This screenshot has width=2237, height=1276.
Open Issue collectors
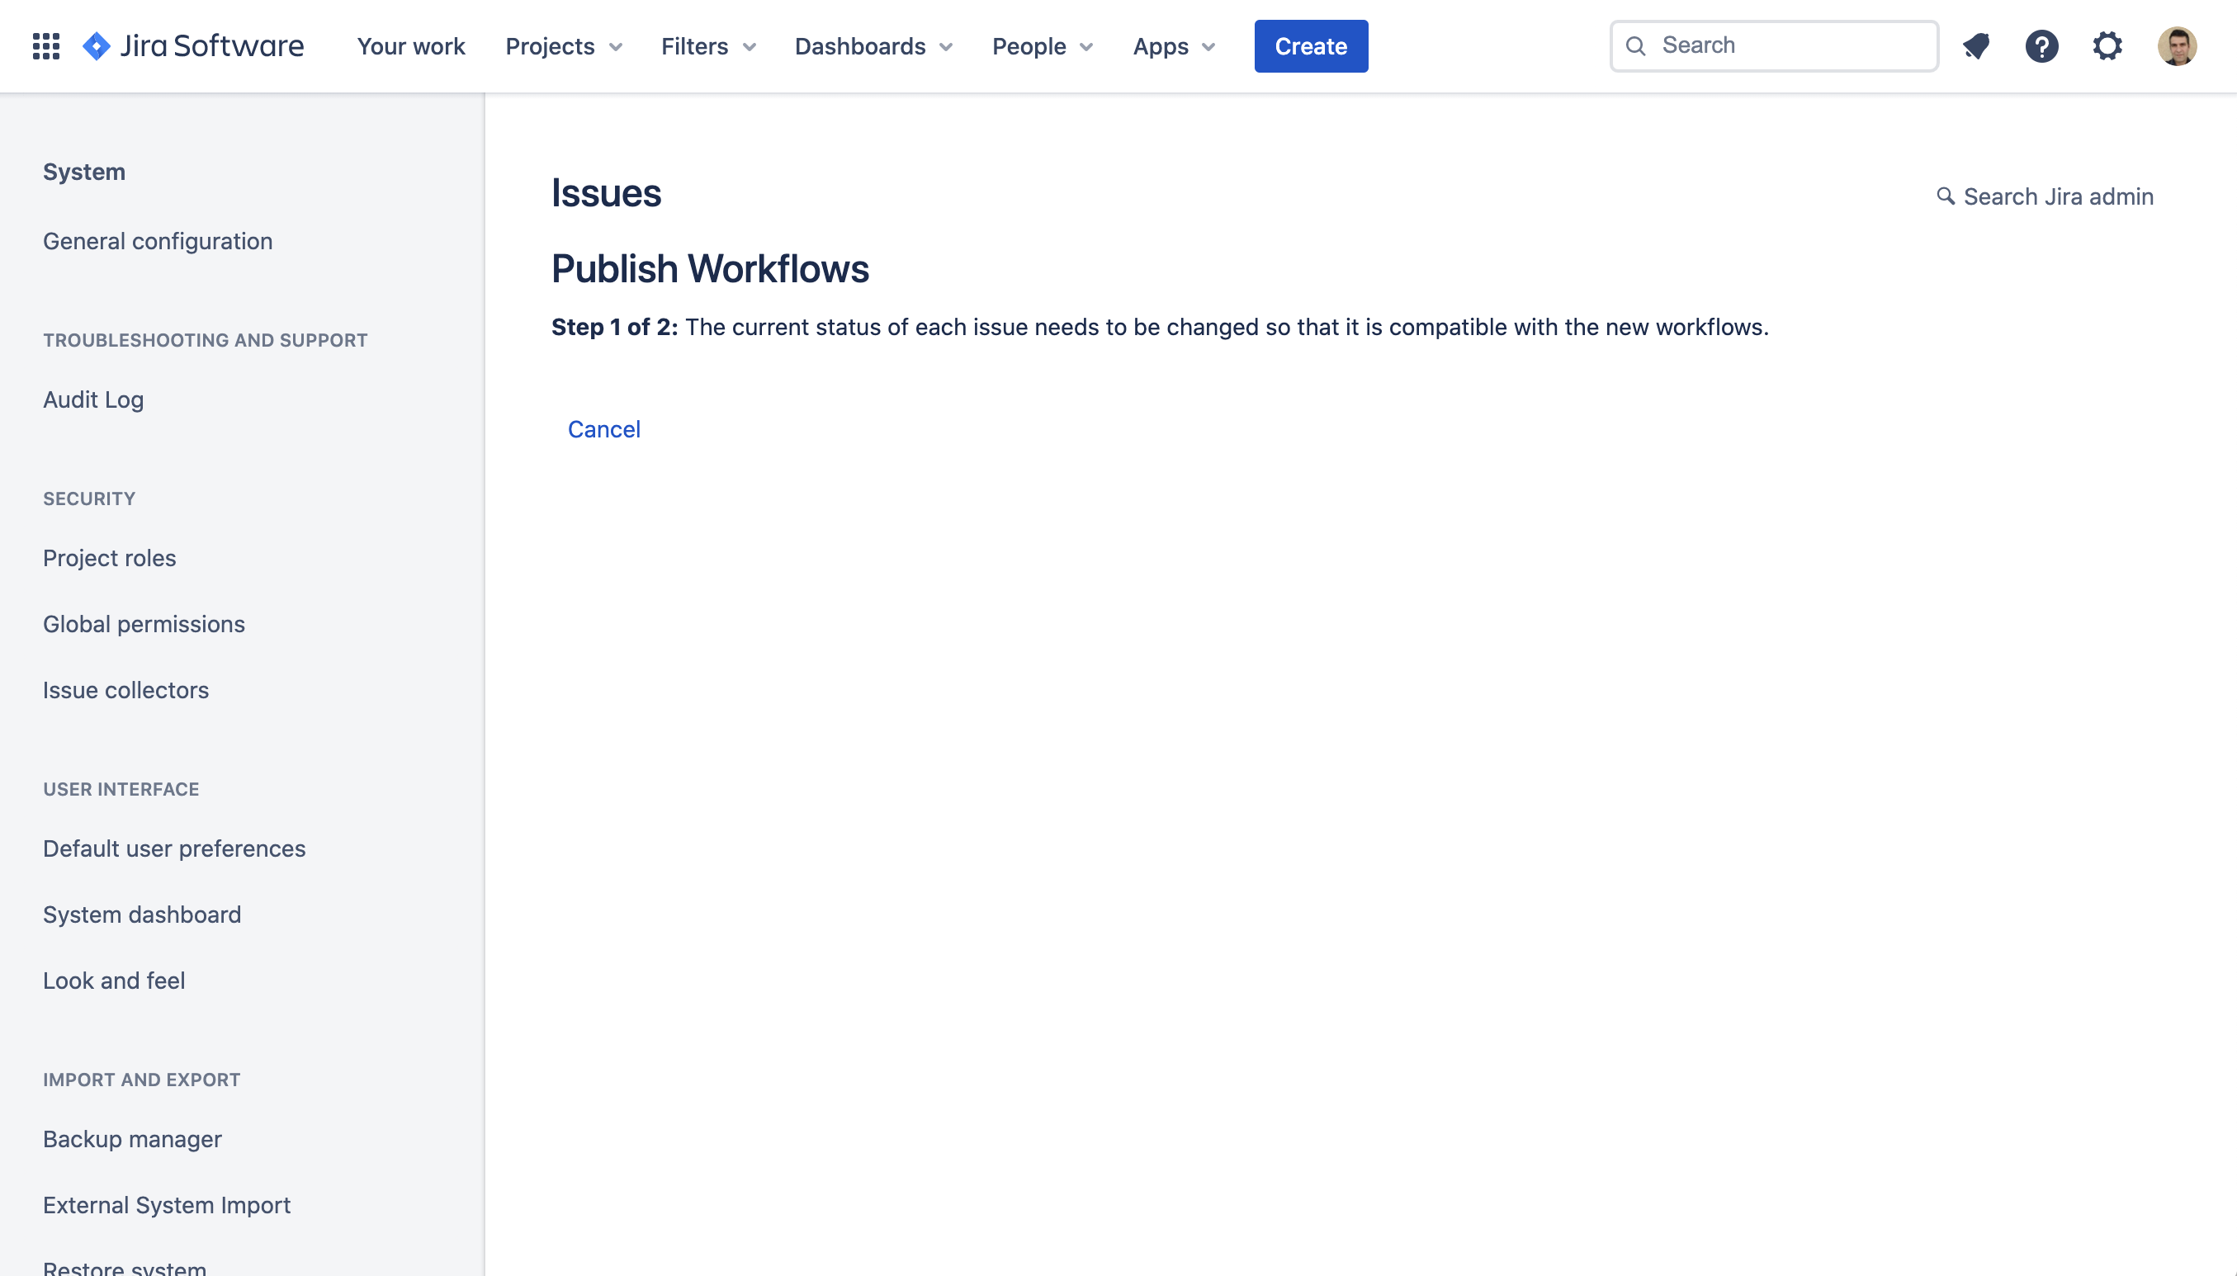[126, 690]
